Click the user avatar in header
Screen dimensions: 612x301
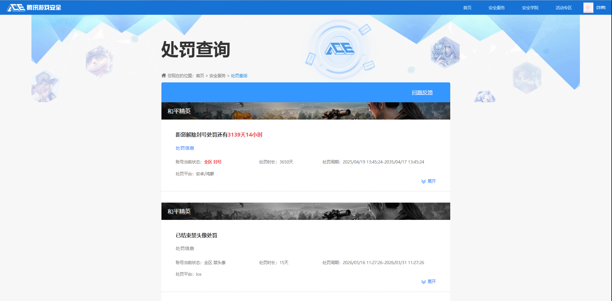[588, 8]
